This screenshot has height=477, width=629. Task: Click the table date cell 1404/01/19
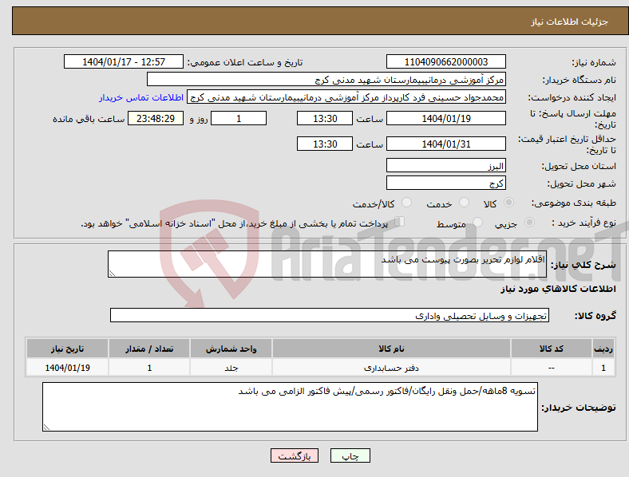click(x=67, y=368)
